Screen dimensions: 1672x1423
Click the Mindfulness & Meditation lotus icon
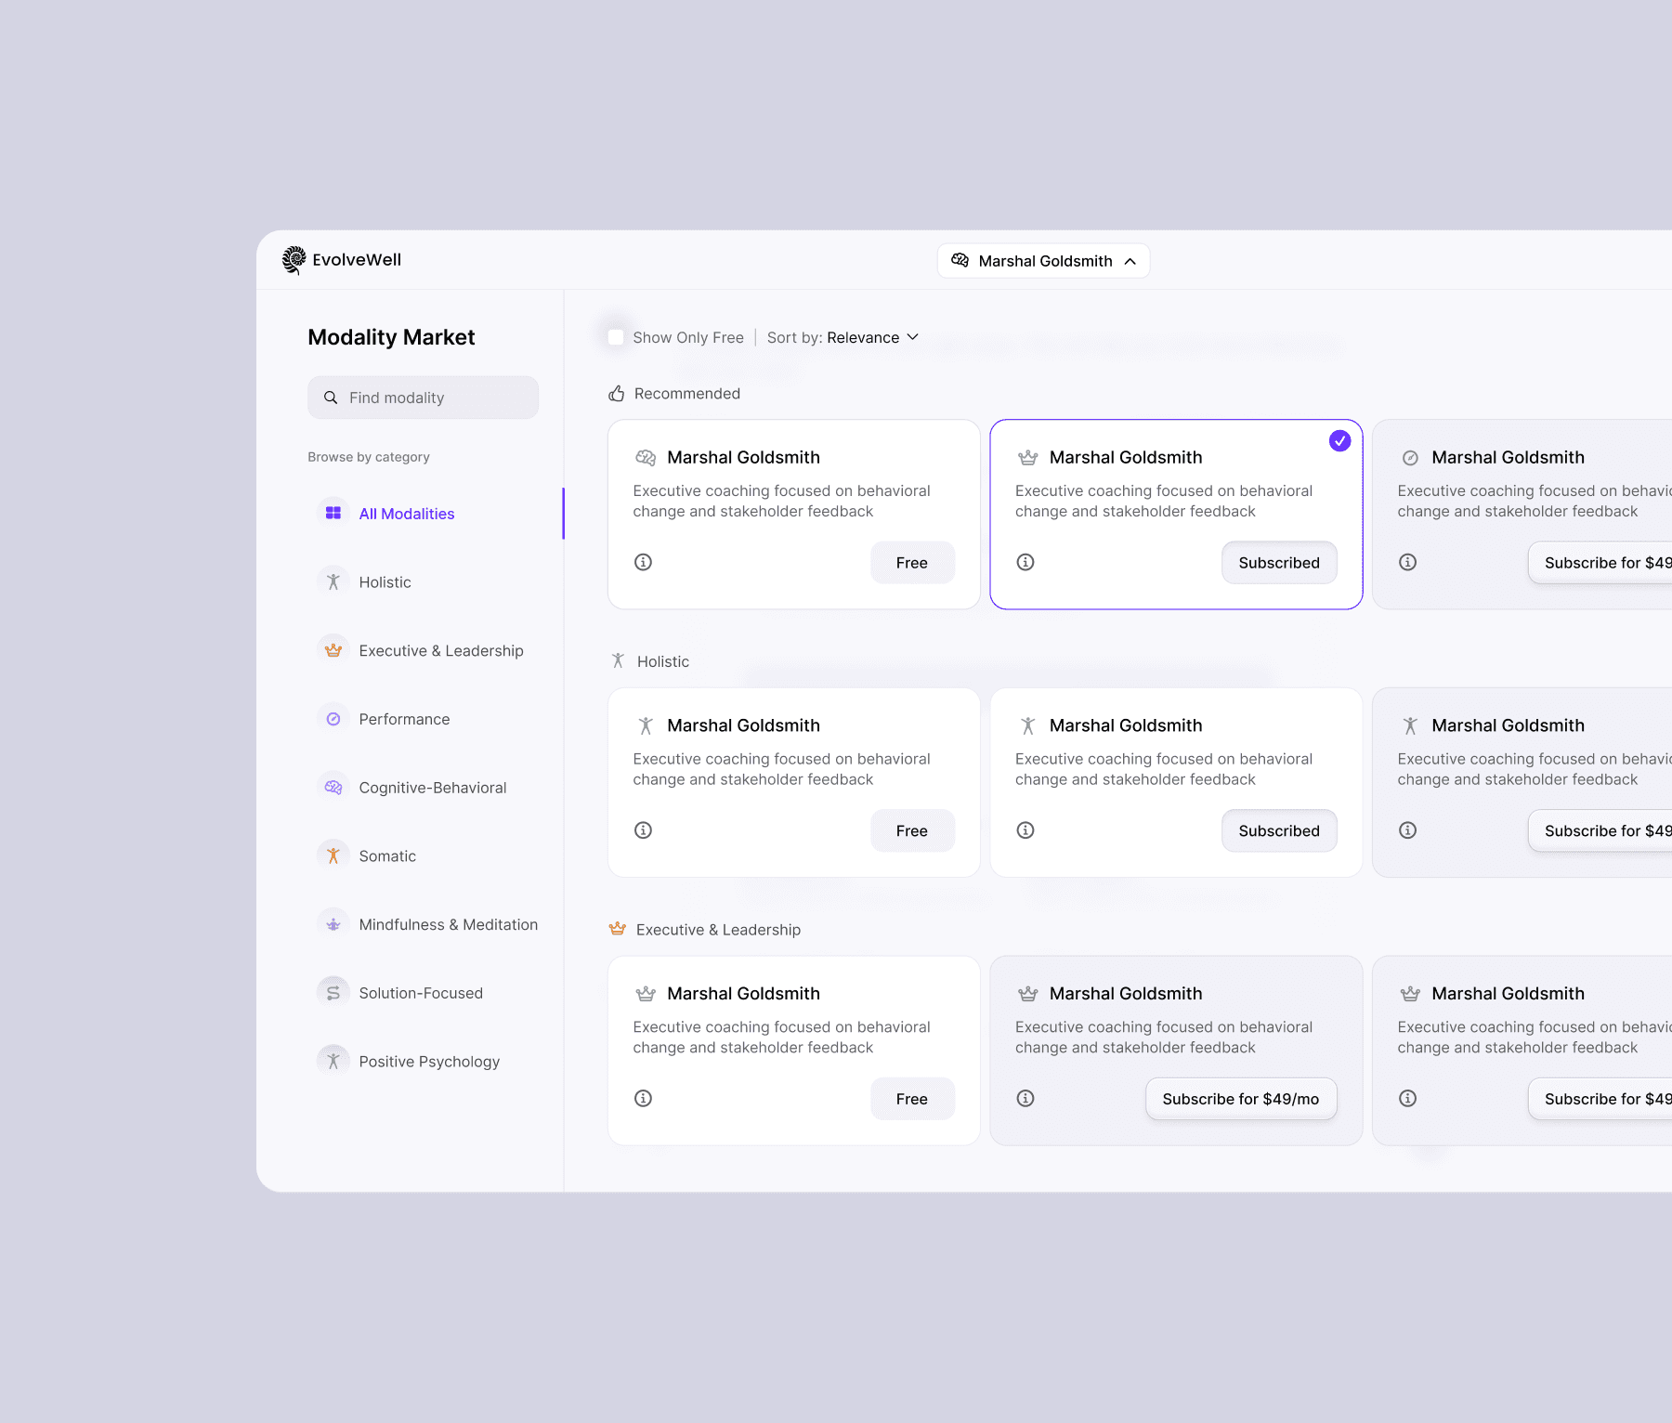click(x=333, y=924)
